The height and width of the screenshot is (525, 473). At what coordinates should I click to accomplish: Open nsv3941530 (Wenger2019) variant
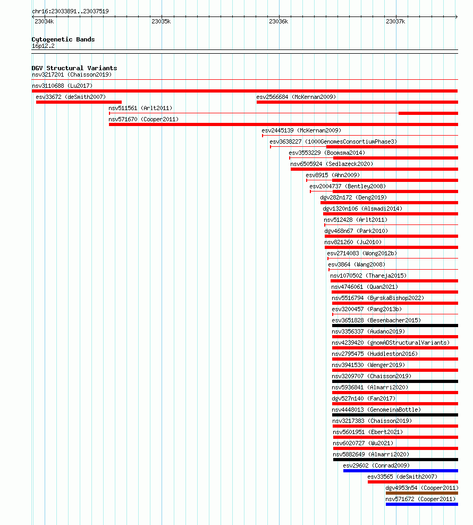tap(368, 365)
